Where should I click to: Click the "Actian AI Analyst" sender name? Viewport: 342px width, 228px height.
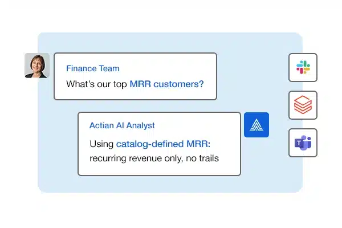click(122, 125)
